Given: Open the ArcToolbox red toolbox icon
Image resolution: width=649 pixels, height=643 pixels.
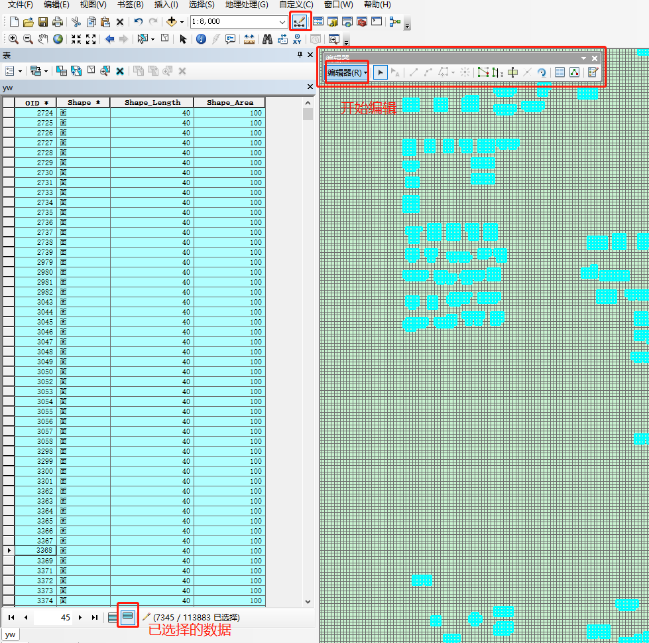Looking at the screenshot, I should 362,21.
